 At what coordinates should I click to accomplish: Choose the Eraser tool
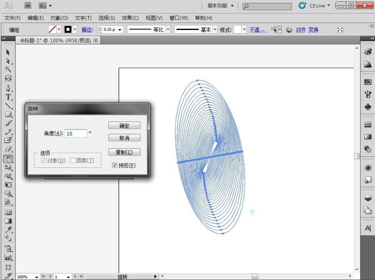pos(8,149)
